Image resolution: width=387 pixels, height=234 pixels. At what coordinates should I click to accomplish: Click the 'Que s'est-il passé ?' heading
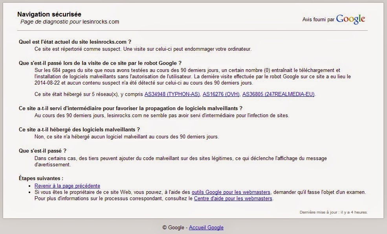pos(42,151)
